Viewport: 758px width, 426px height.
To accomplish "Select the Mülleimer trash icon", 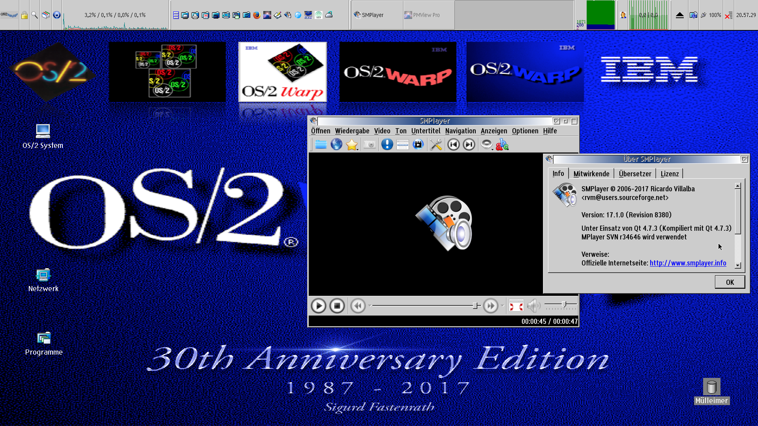I will 712,392.
